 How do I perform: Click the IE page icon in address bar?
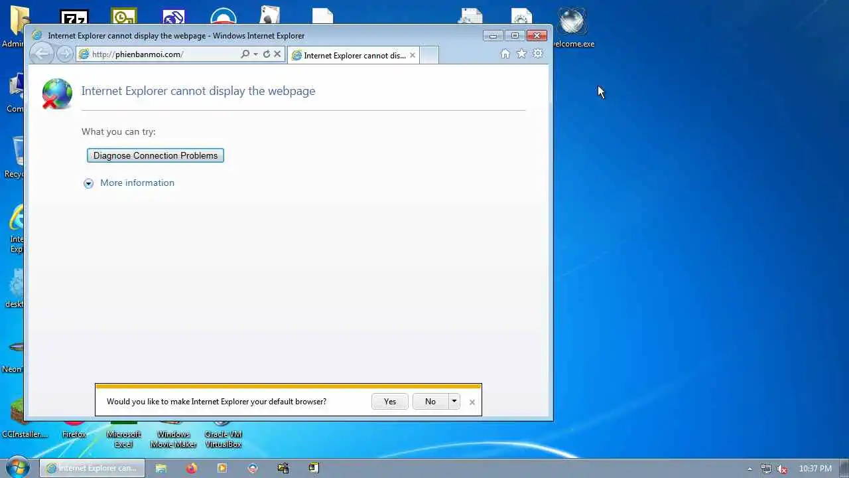[x=84, y=54]
